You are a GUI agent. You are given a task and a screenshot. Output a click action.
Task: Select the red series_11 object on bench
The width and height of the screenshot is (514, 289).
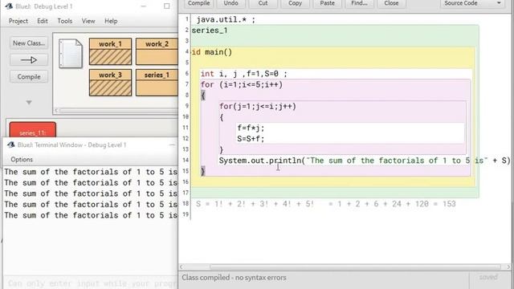[x=33, y=130]
